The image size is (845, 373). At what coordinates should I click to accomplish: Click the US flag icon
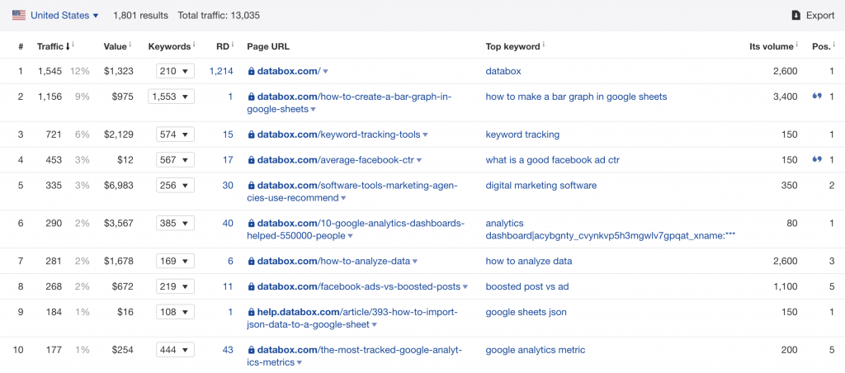click(19, 16)
